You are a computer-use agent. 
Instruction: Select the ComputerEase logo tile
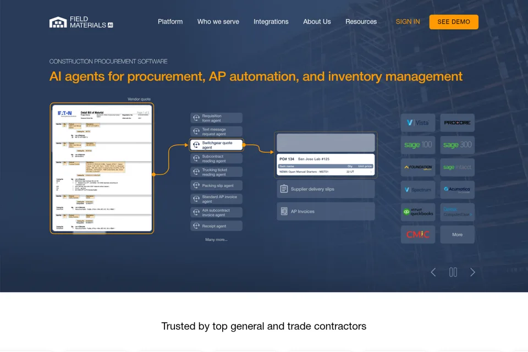click(457, 212)
